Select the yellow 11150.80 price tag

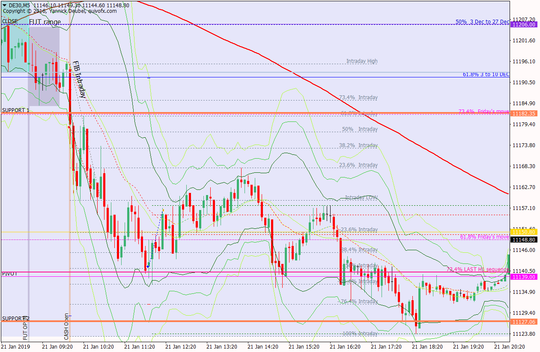point(524,232)
